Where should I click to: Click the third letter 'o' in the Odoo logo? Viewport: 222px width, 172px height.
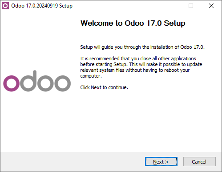45,83
